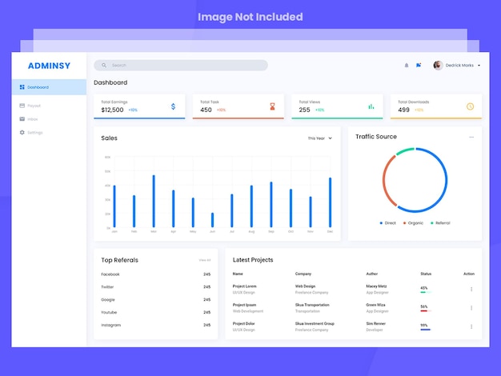Viewport: 501px width, 376px height.
Task: Click the clock icon on Total Downloads card
Action: [470, 106]
